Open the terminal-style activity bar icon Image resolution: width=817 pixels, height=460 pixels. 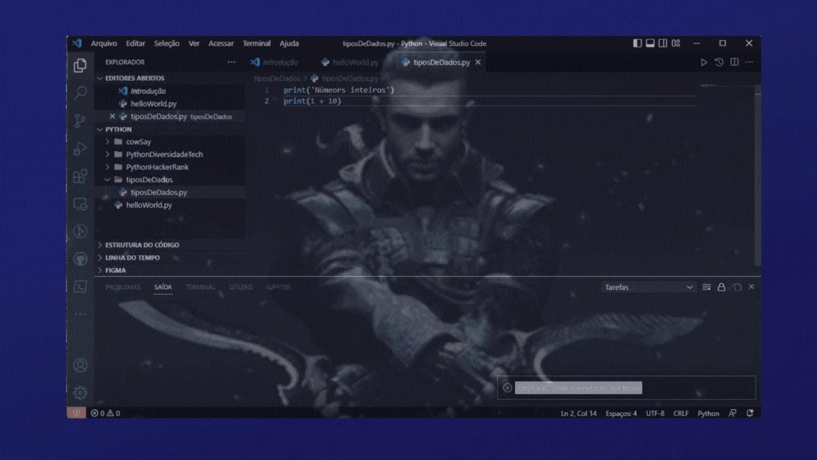point(80,287)
